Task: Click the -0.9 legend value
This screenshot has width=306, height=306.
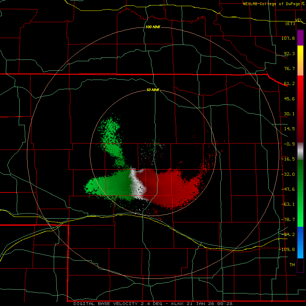Action: (289, 144)
